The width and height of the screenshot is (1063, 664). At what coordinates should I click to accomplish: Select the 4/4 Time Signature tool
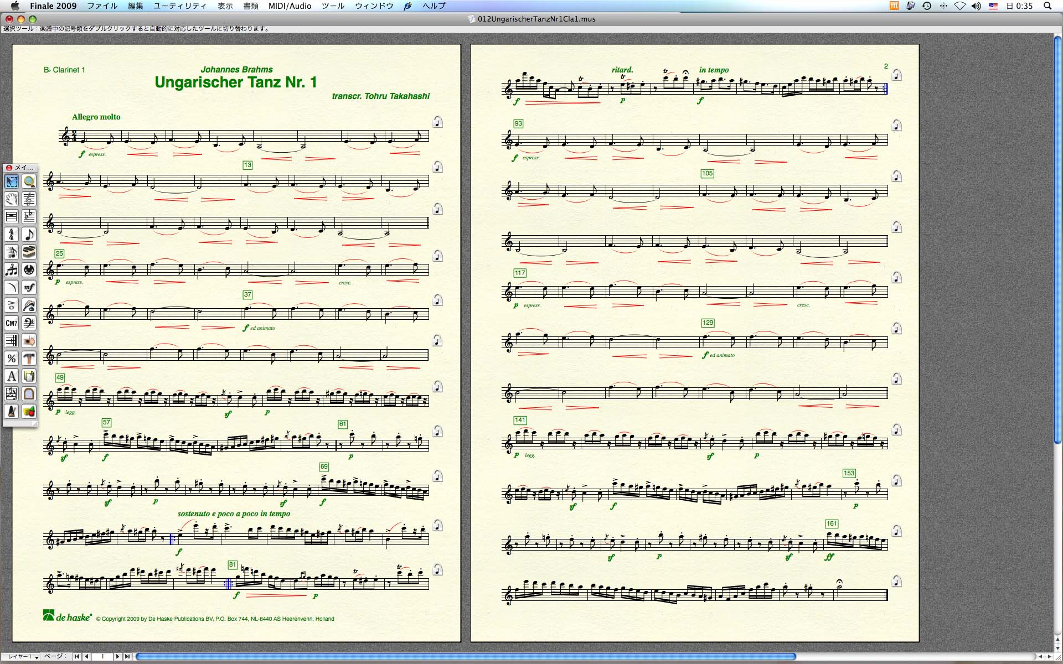tap(12, 235)
